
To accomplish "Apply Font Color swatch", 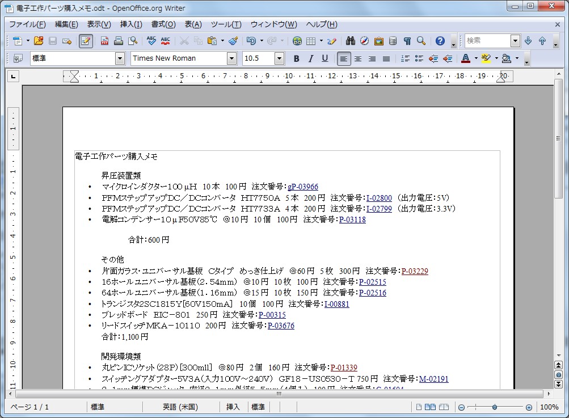I will (466, 58).
